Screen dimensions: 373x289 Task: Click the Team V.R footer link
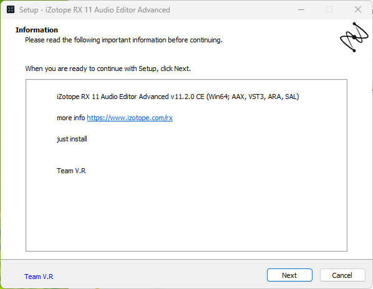[39, 277]
